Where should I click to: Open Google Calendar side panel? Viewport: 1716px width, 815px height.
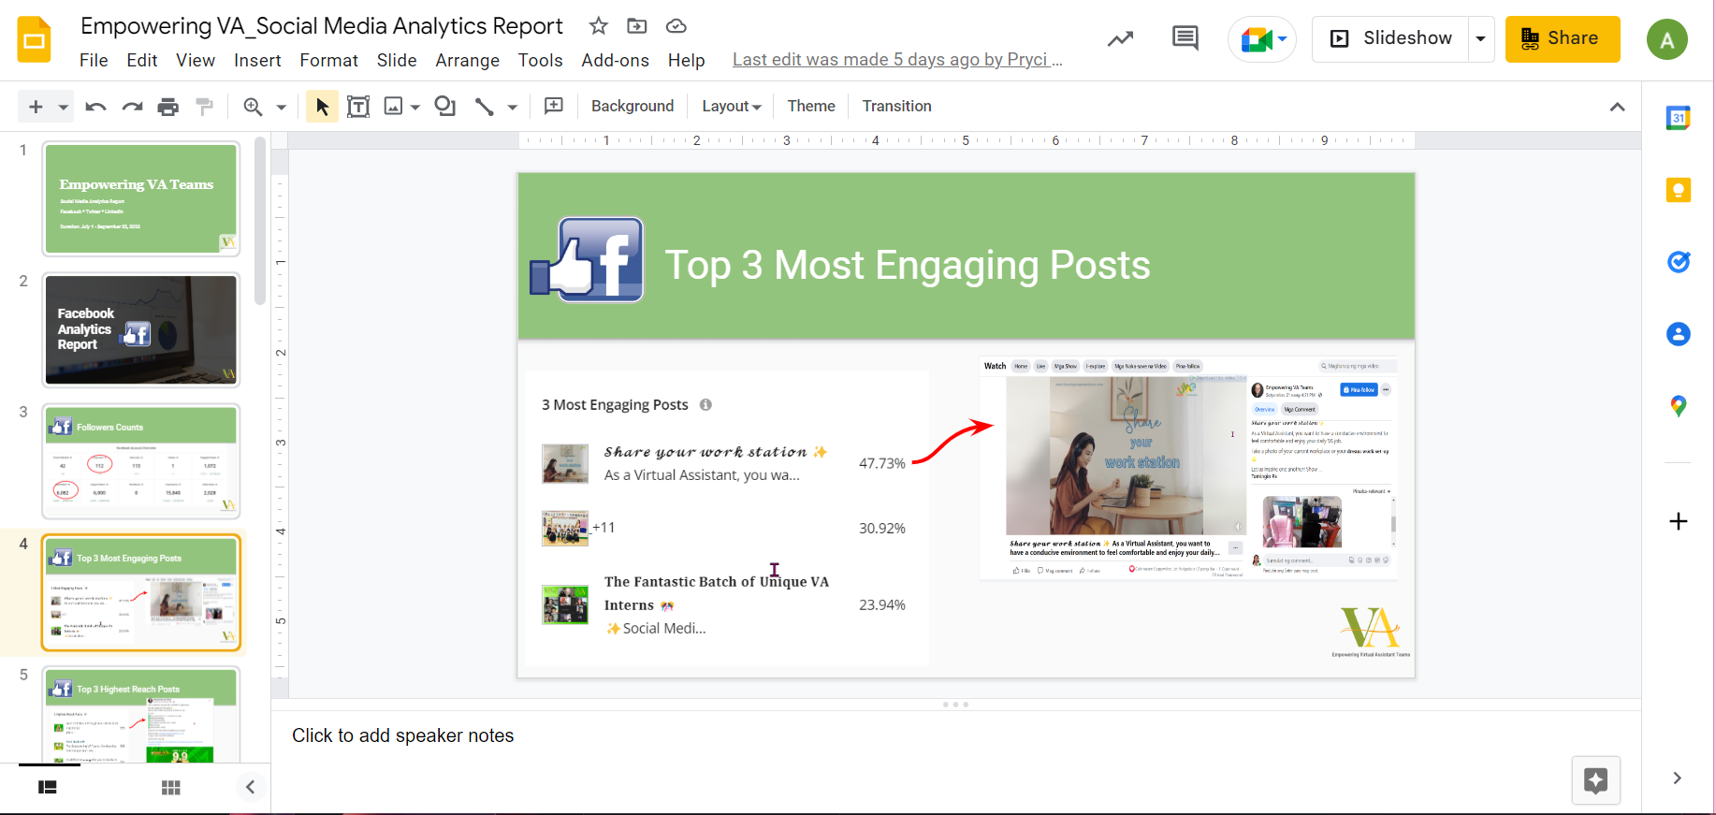tap(1679, 118)
